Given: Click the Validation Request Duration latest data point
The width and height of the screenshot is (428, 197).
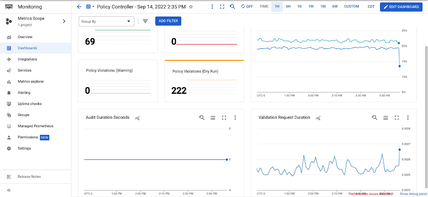Looking at the screenshot, I should (x=400, y=149).
